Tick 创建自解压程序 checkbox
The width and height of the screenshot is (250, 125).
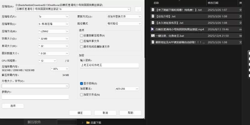(x=82, y=35)
